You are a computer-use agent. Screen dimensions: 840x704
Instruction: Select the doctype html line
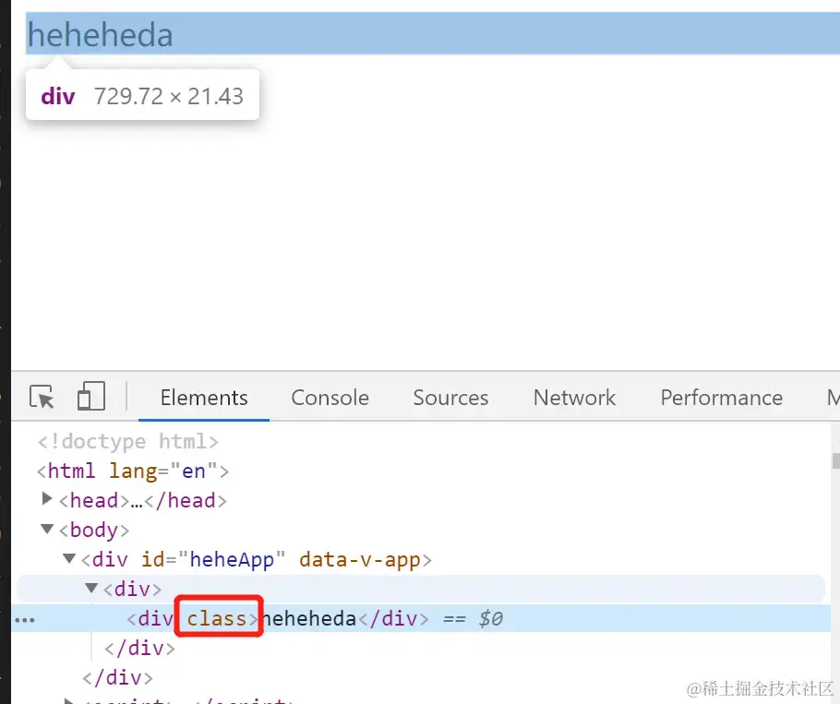click(x=128, y=442)
